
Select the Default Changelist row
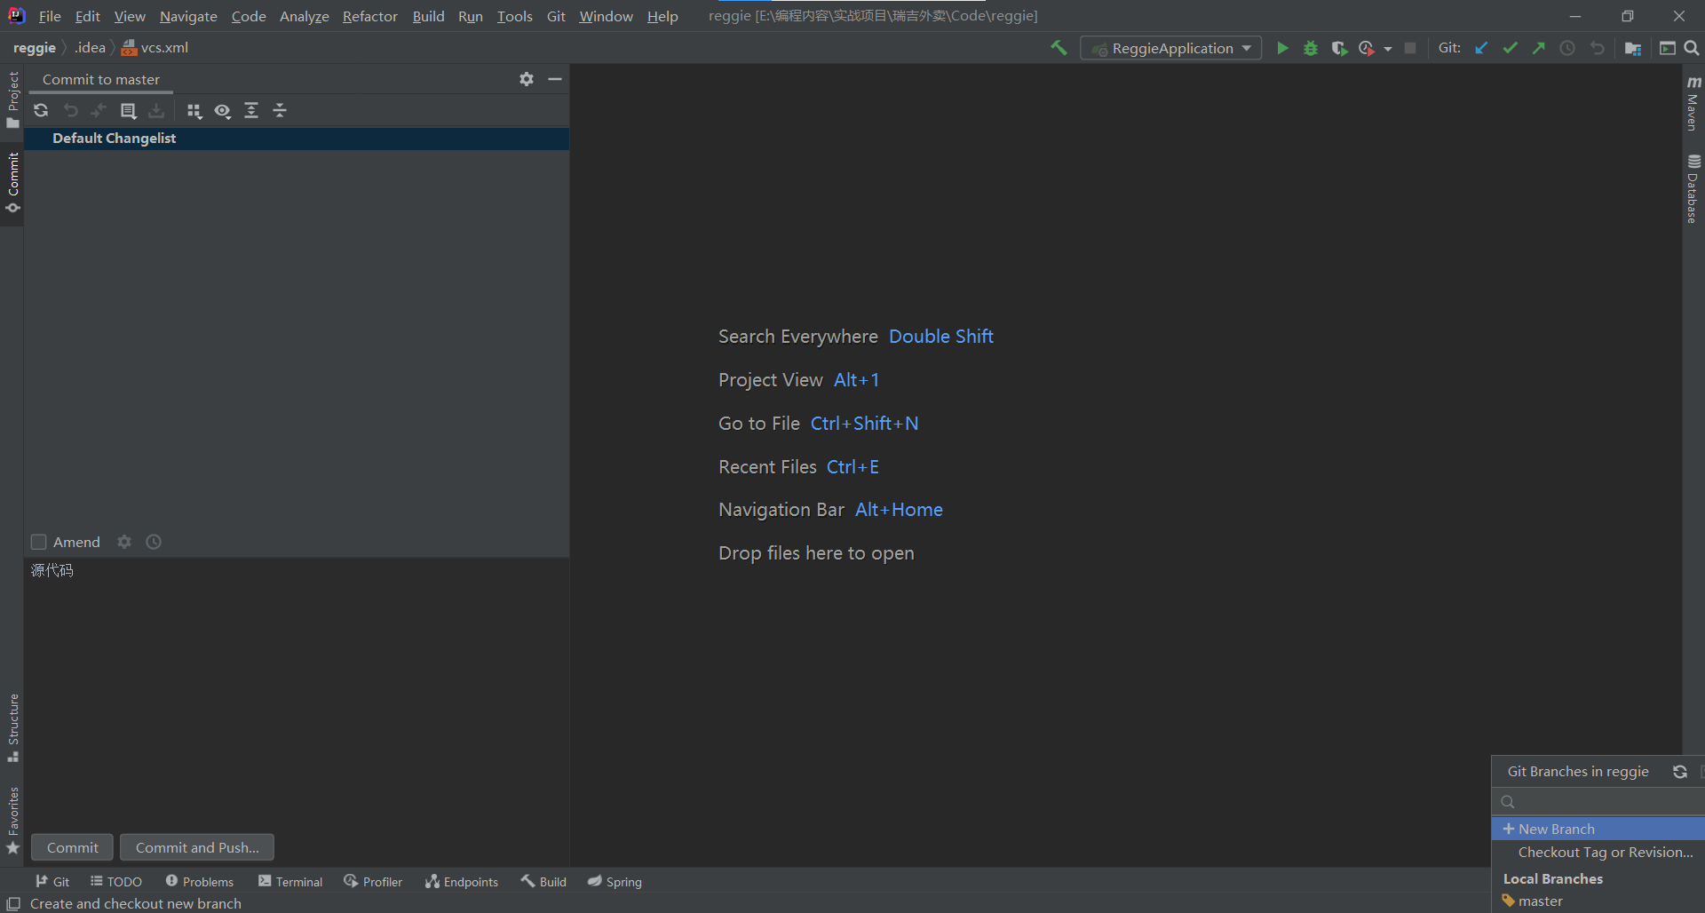click(297, 139)
